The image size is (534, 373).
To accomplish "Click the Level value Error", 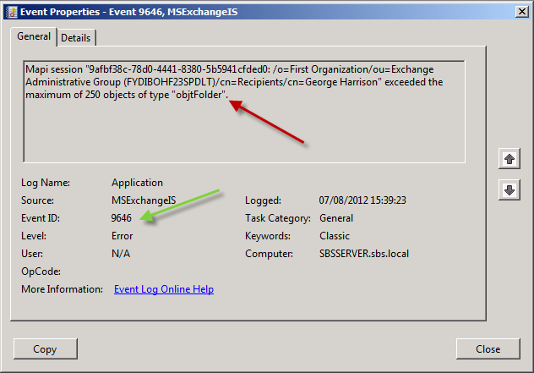I will coord(123,236).
